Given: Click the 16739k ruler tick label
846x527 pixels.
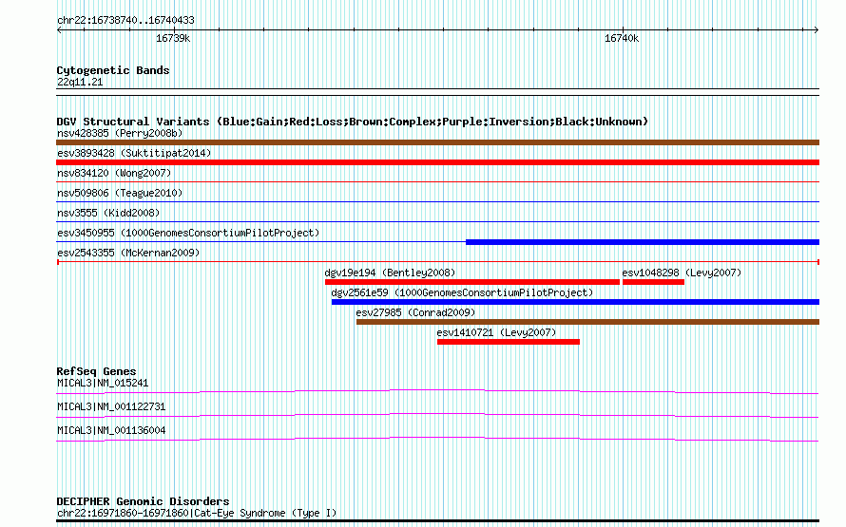Looking at the screenshot, I should pos(173,39).
